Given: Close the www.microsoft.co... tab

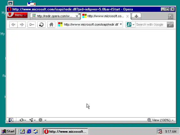Looking at the screenshot, I should click(x=127, y=16).
